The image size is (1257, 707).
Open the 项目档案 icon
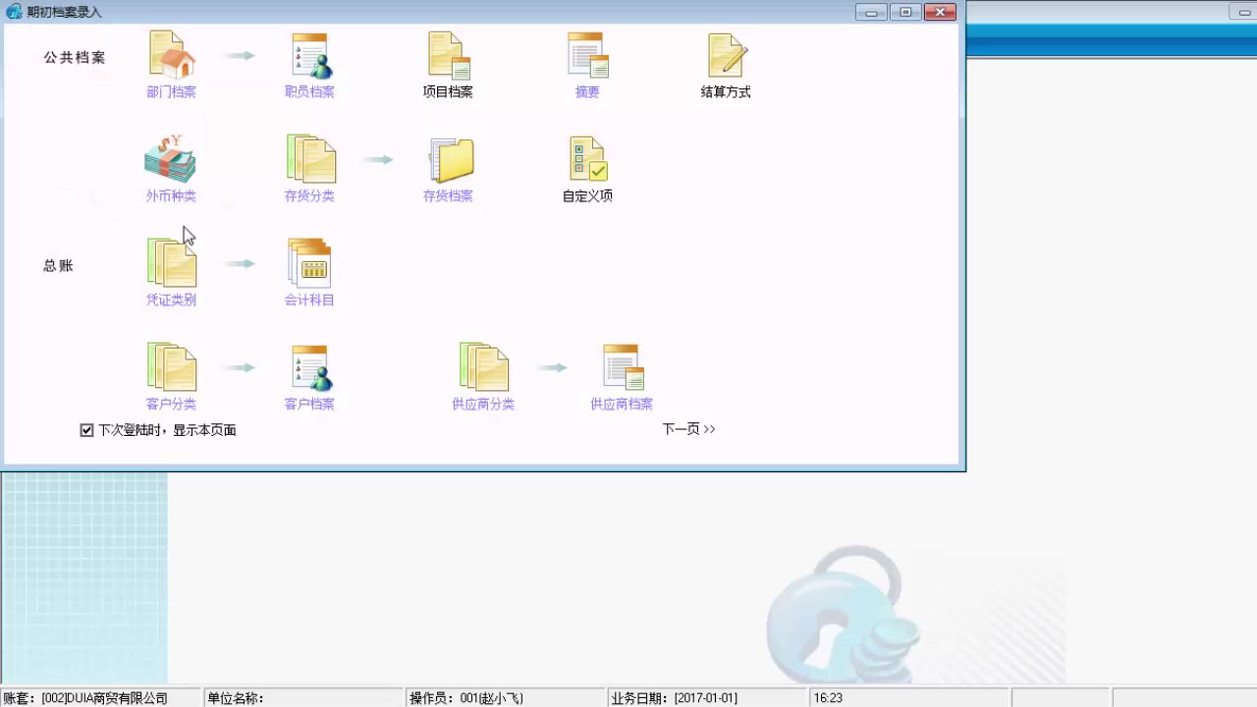tap(449, 55)
